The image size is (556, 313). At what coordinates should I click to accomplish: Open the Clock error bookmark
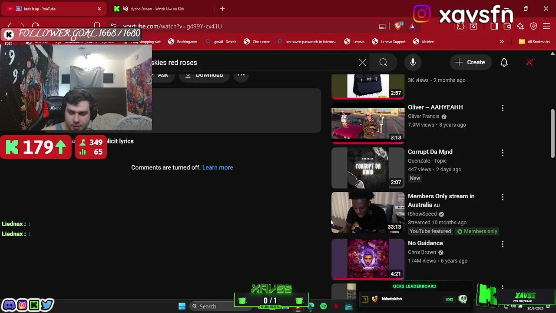[257, 42]
